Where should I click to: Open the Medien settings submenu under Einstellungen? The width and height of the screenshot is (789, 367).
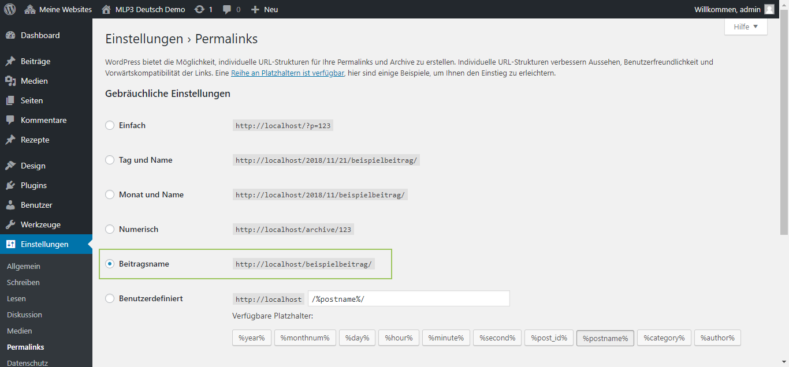pos(20,331)
